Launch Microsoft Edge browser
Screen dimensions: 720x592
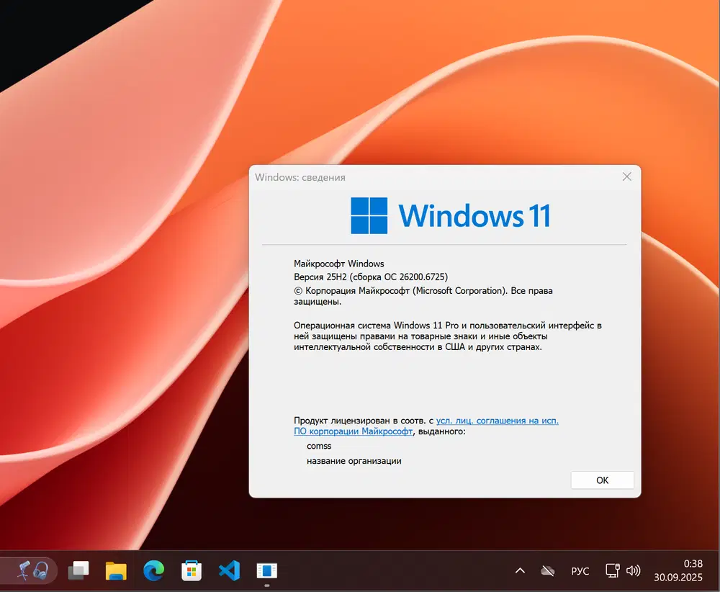pyautogui.click(x=153, y=570)
